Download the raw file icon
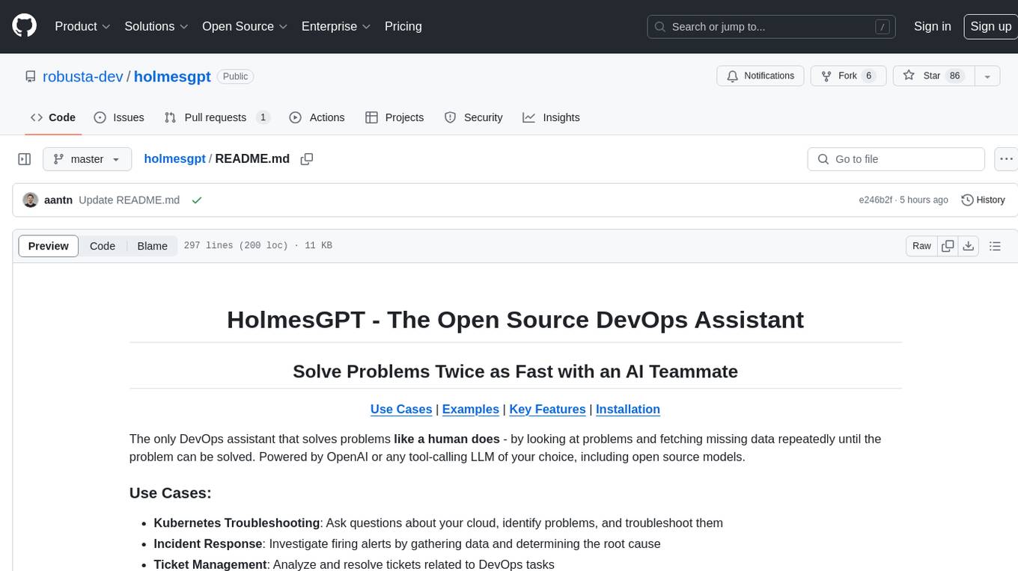This screenshot has height=571, width=1018. [x=969, y=246]
